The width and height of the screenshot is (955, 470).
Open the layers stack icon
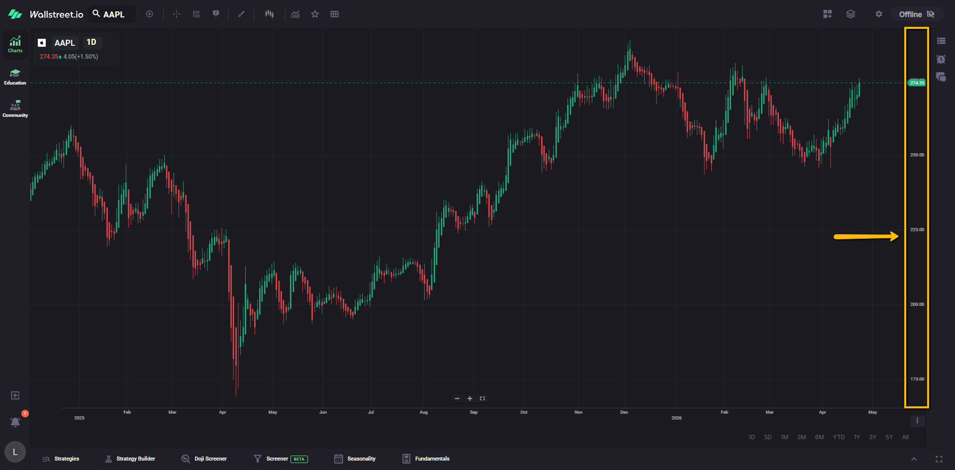[851, 14]
